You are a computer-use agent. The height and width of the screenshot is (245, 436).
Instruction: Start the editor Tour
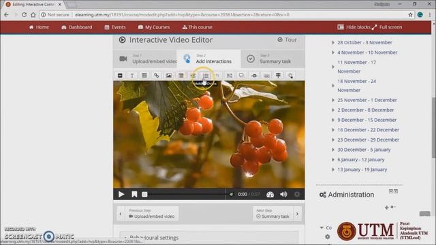[287, 39]
